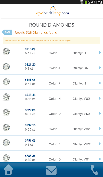The width and height of the screenshot is (103, 177).
Task: Open the $737.10 price link
Action: point(30,125)
